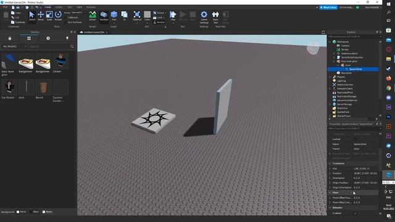Select Terrain in the Explorer
The image size is (395, 222).
click(x=344, y=49)
